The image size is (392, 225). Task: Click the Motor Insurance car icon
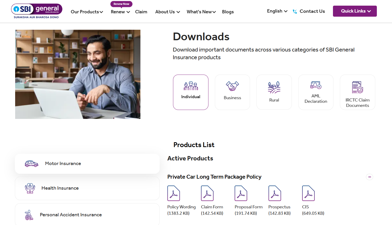[x=31, y=163]
